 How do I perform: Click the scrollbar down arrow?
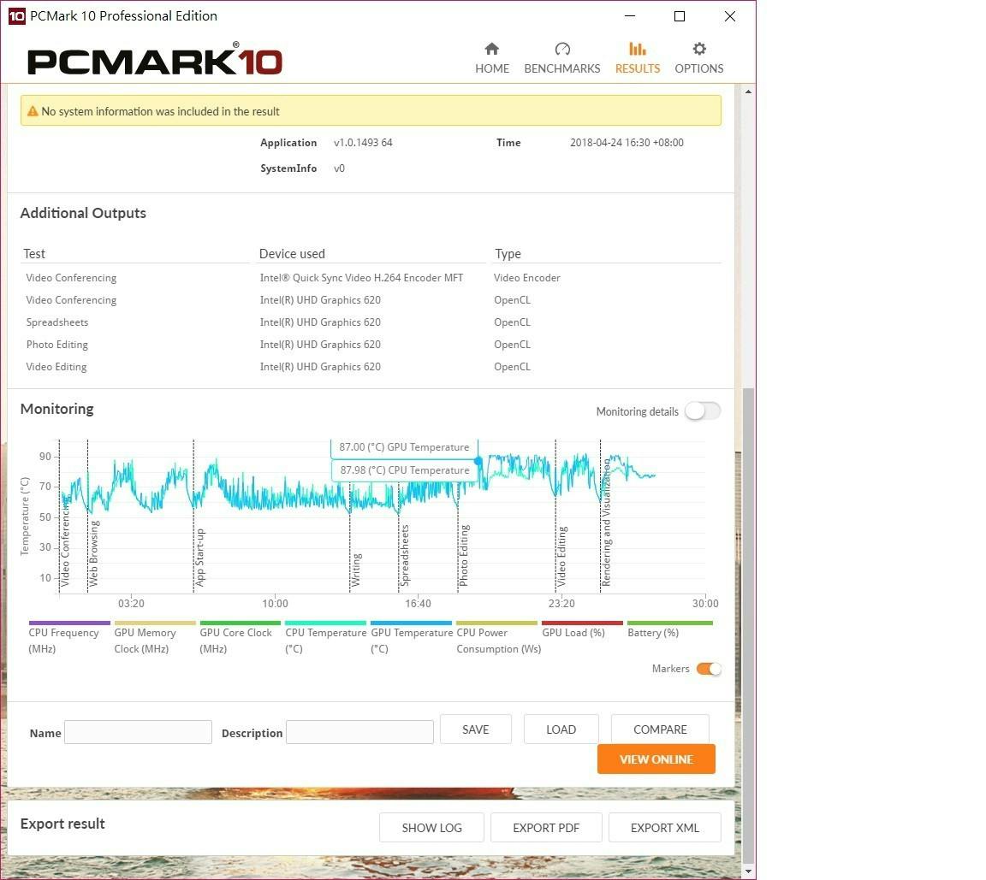(748, 871)
